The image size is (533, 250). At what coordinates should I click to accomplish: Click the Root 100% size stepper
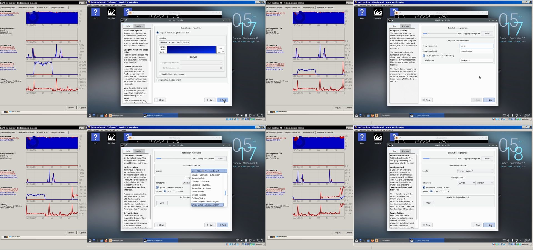(166, 52)
